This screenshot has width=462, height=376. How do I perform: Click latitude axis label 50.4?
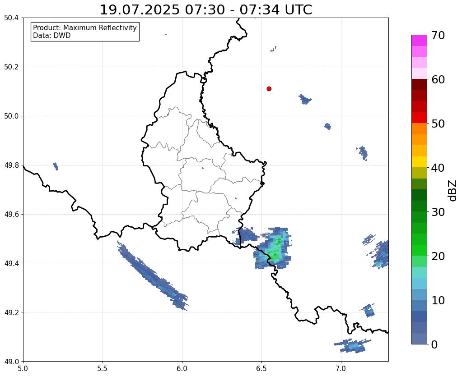point(11,18)
